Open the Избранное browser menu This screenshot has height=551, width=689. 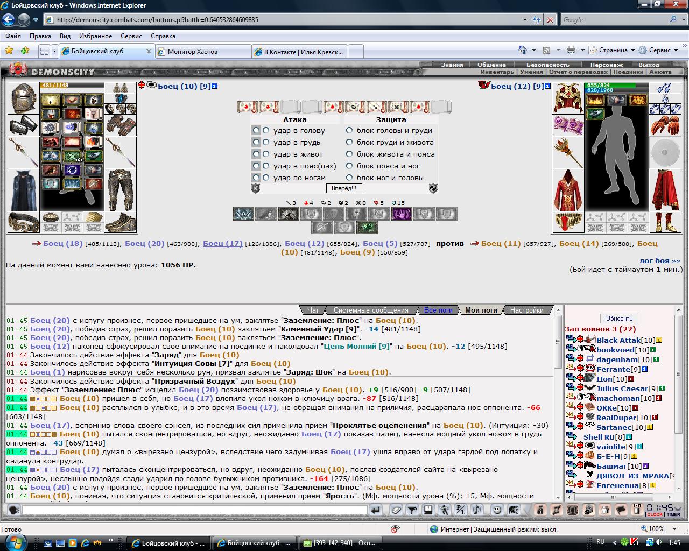tap(95, 36)
